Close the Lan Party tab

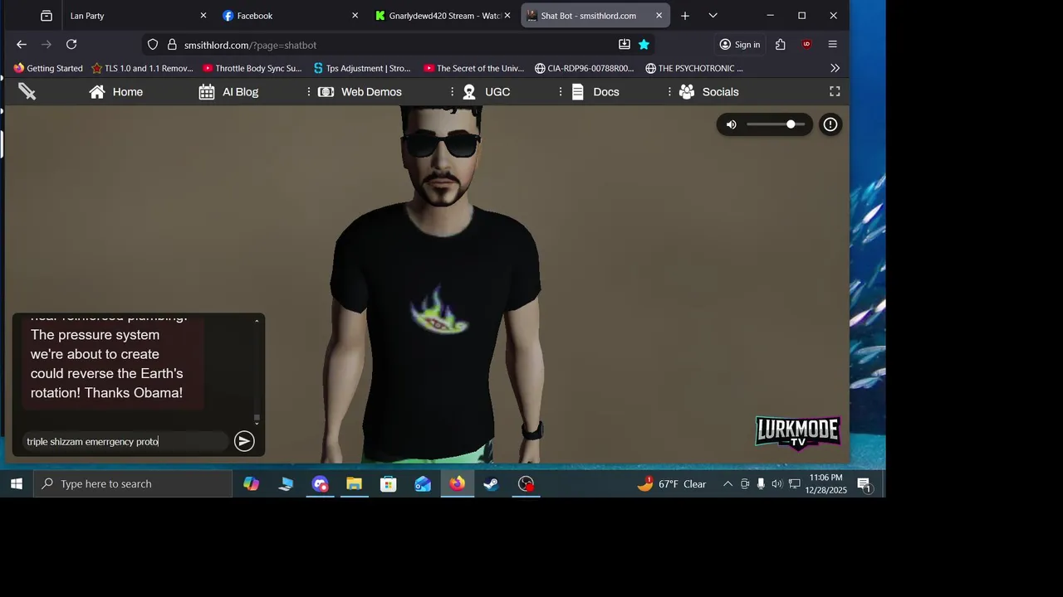203,16
